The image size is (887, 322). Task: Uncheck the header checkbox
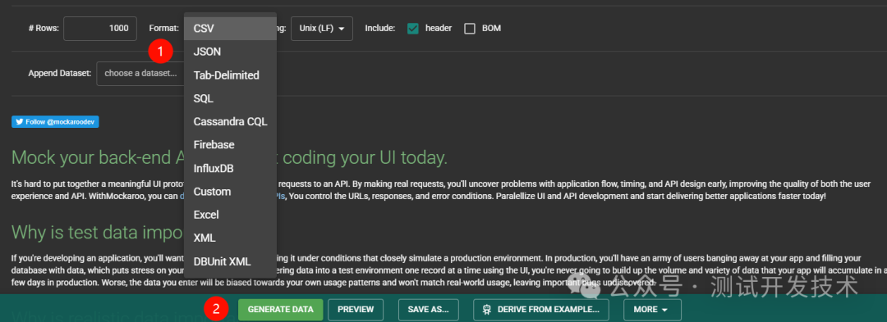(413, 29)
